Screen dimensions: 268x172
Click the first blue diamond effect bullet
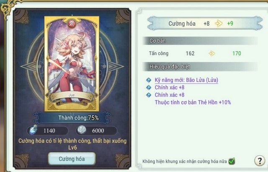pyautogui.click(x=149, y=80)
